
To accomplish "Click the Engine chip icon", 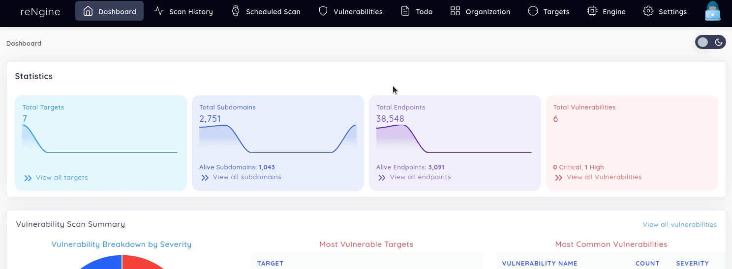I will (x=592, y=11).
